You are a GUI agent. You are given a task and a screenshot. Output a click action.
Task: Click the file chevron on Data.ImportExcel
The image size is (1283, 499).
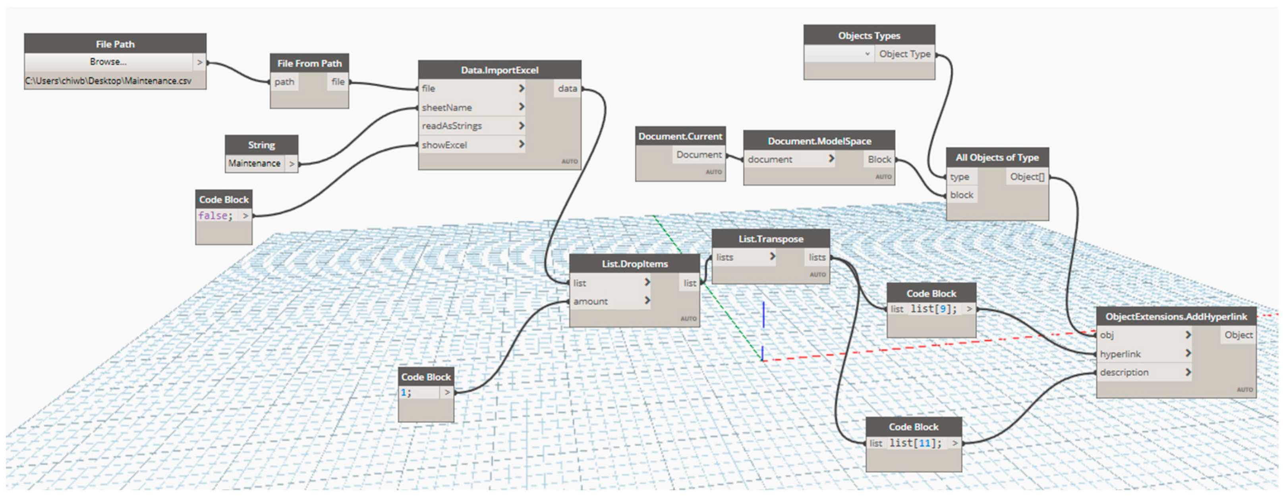click(522, 88)
